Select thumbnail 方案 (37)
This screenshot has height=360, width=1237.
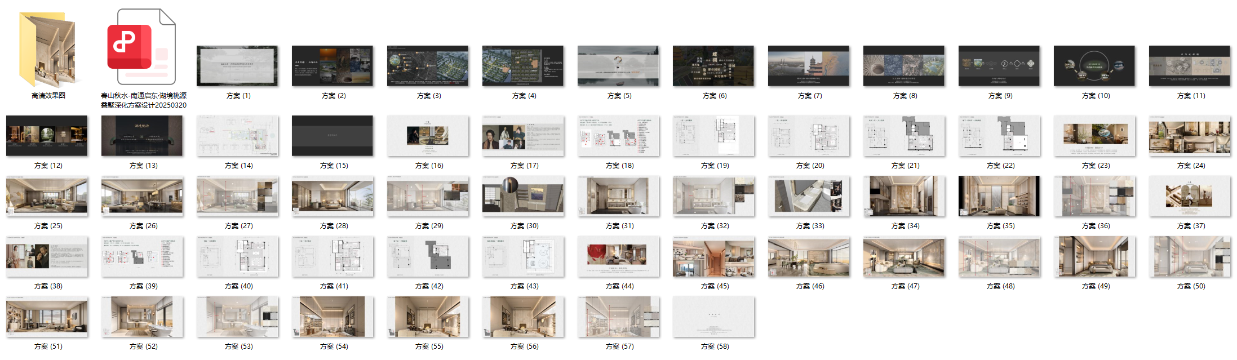(x=1190, y=196)
